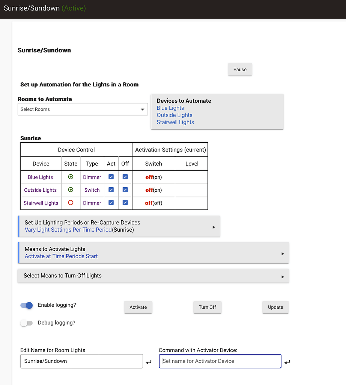Click enter arrow beside Room Lights name field
346x385 pixels.
pos(149,362)
